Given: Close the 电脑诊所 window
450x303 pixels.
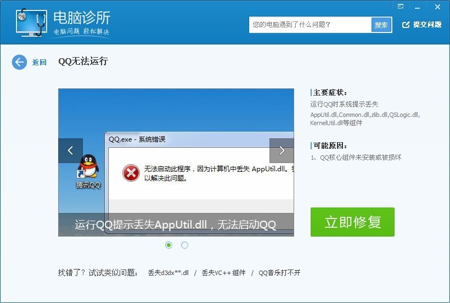Looking at the screenshot, I should [437, 7].
